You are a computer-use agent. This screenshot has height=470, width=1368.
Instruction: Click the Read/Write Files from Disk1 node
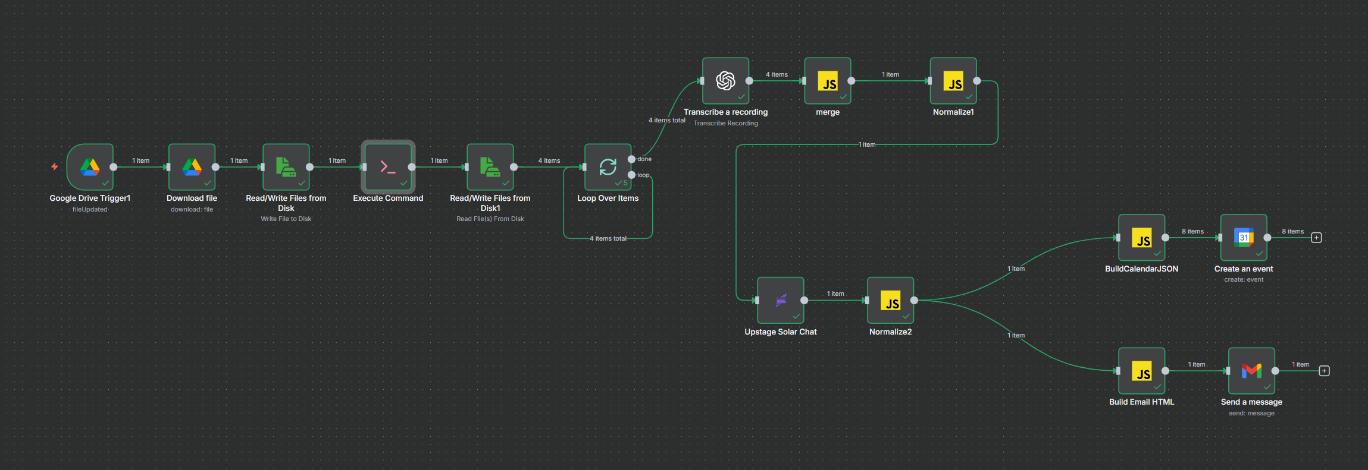point(490,167)
